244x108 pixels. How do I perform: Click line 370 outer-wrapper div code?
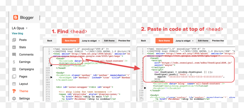85,87
